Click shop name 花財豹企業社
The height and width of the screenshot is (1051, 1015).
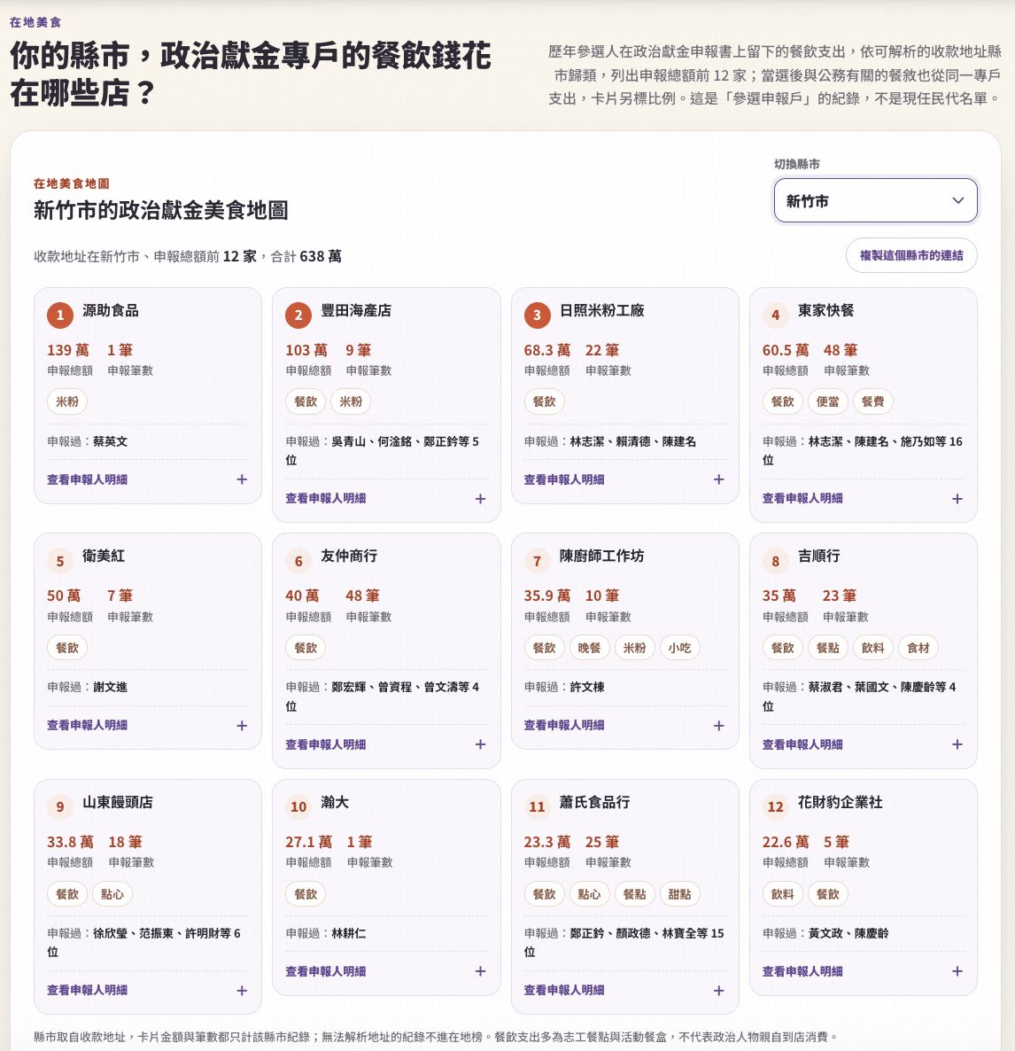(841, 802)
